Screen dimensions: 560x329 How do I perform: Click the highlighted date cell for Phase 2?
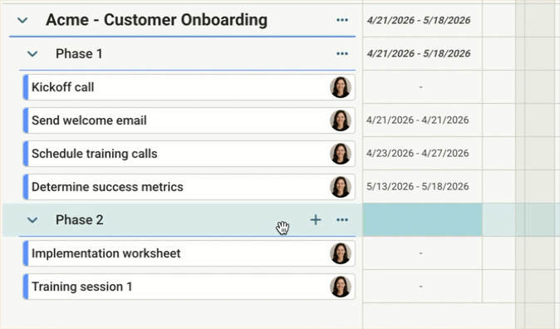pos(423,219)
